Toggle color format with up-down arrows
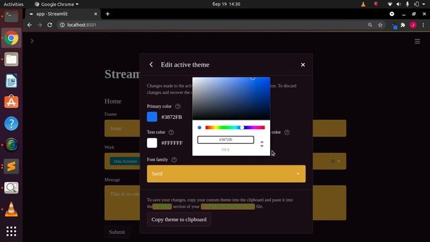Screen dimensions: 430x242 (x=262, y=144)
